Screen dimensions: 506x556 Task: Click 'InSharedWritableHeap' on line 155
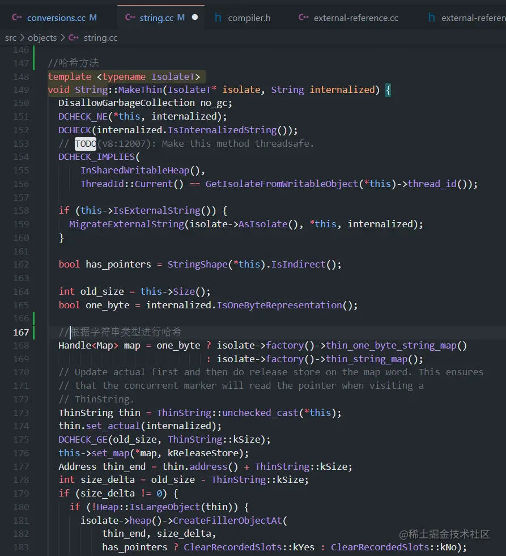click(x=135, y=171)
